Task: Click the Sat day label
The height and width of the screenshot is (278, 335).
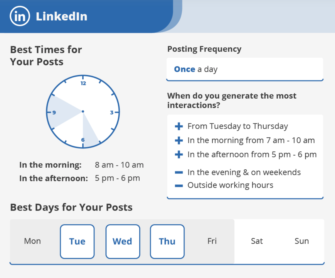Action: coord(257,241)
